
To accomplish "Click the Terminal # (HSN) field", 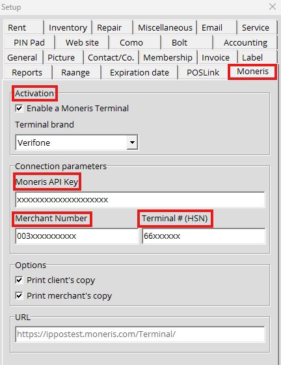I will 204,236.
